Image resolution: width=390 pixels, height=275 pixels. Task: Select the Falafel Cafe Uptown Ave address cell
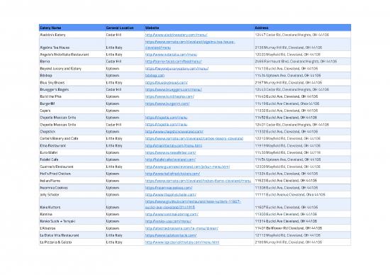(x=303, y=159)
